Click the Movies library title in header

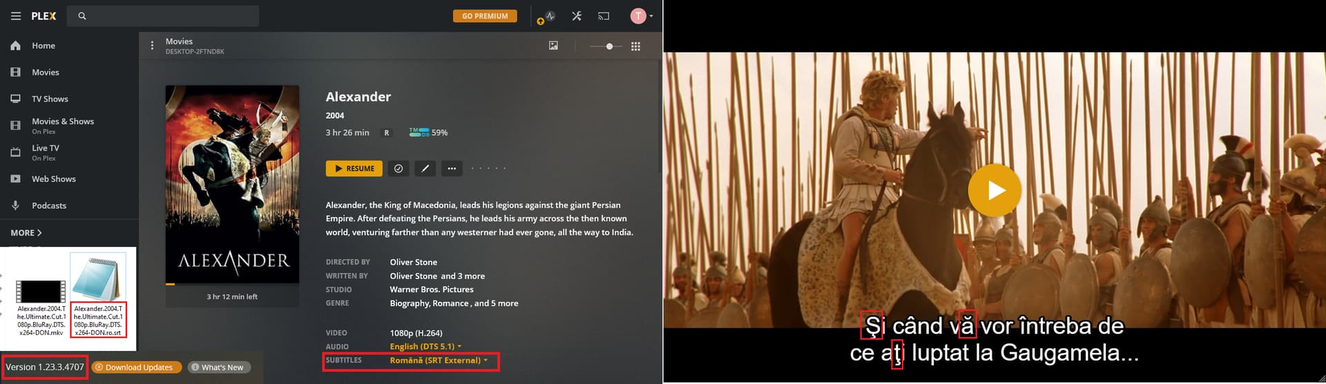pyautogui.click(x=179, y=41)
